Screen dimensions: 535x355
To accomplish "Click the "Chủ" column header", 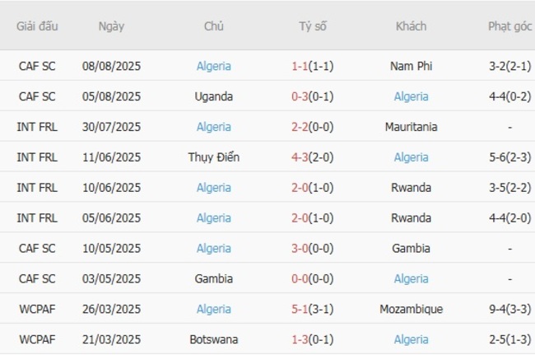I will pos(214,26).
